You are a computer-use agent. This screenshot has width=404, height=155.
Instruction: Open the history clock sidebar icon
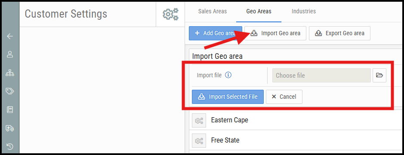tap(10, 146)
